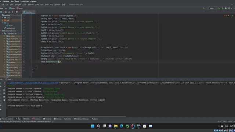Select the untitled project root node
Image resolution: width=235 pixels, height=132 pixels.
tap(7, 15)
